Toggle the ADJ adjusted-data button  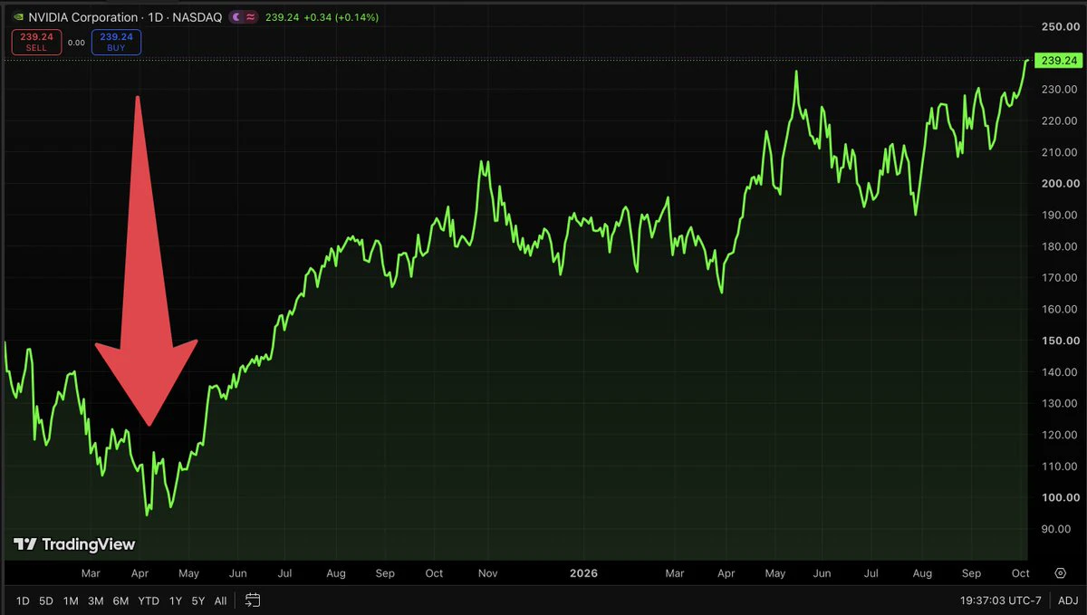[x=1067, y=600]
